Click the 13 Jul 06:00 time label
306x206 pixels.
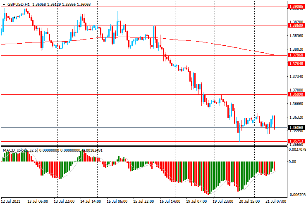coord(38,201)
